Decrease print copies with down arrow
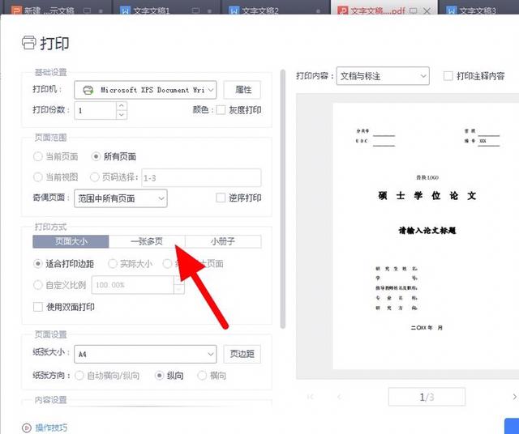Image resolution: width=519 pixels, height=434 pixels. coord(122,115)
